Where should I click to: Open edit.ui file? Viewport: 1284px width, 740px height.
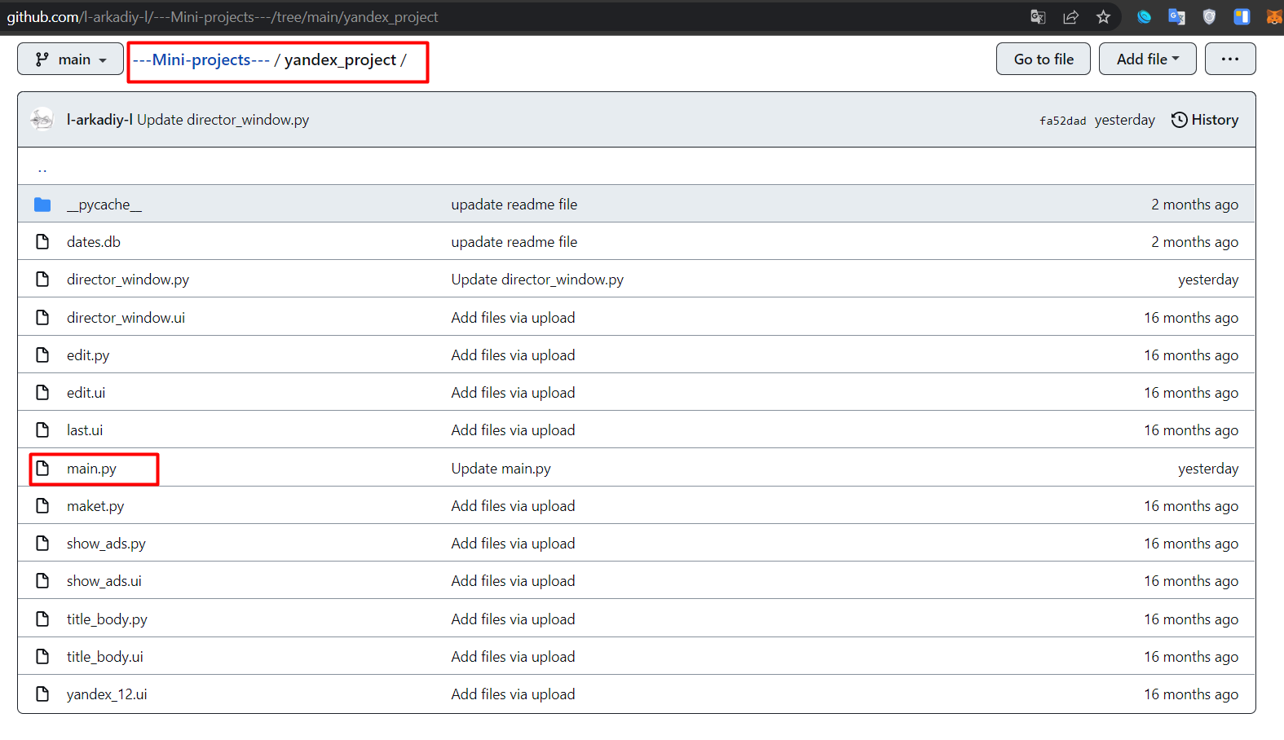click(x=86, y=393)
